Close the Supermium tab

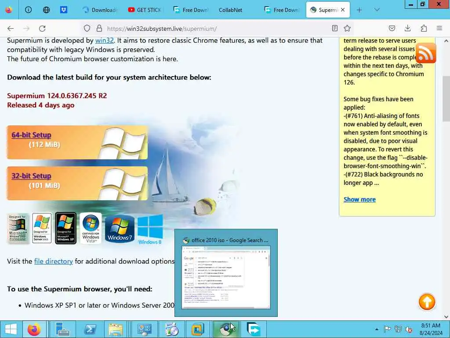[343, 10]
